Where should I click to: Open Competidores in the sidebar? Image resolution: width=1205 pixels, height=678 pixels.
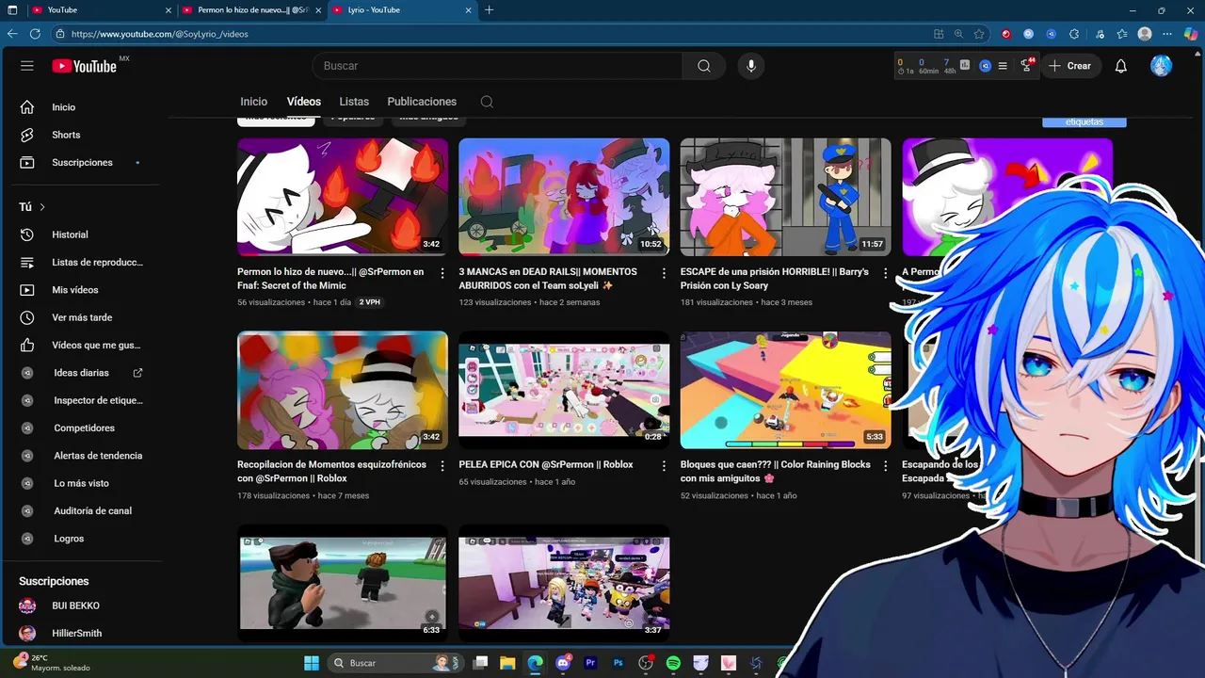[85, 428]
